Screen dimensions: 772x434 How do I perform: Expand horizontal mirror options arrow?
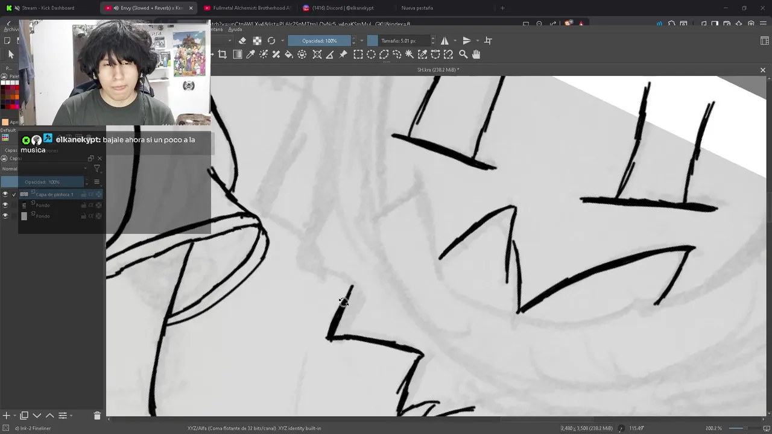click(455, 40)
